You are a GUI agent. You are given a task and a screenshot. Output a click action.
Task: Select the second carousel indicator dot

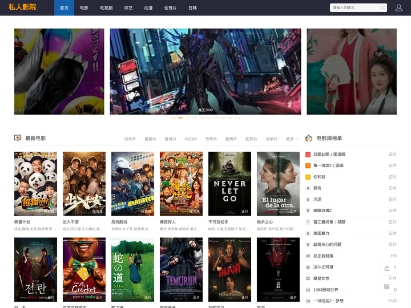click(x=180, y=118)
